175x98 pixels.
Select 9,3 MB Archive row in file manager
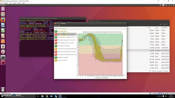click(x=148, y=48)
